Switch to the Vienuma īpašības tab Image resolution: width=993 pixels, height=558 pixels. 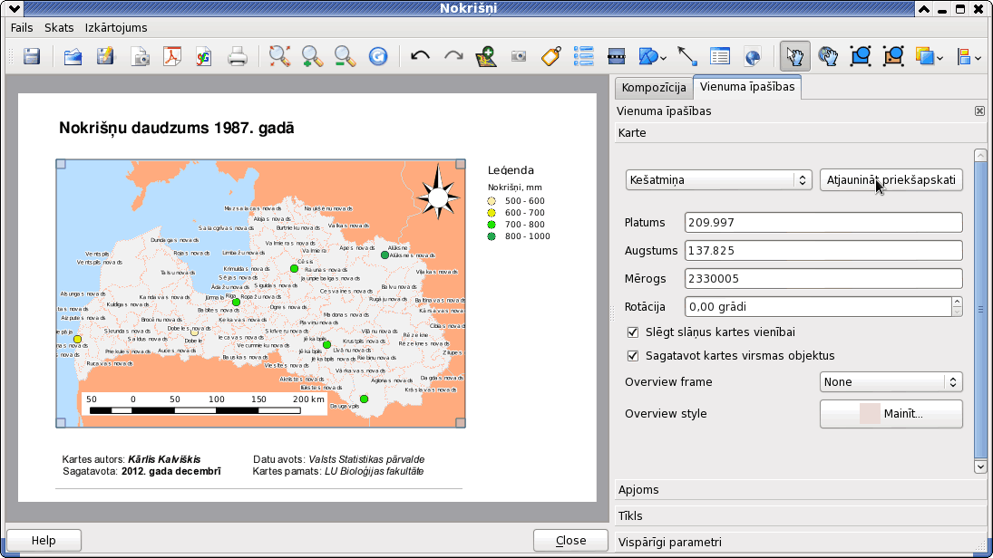747,87
